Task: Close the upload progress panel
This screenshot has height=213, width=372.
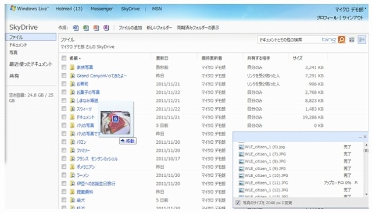Action: click(x=365, y=137)
